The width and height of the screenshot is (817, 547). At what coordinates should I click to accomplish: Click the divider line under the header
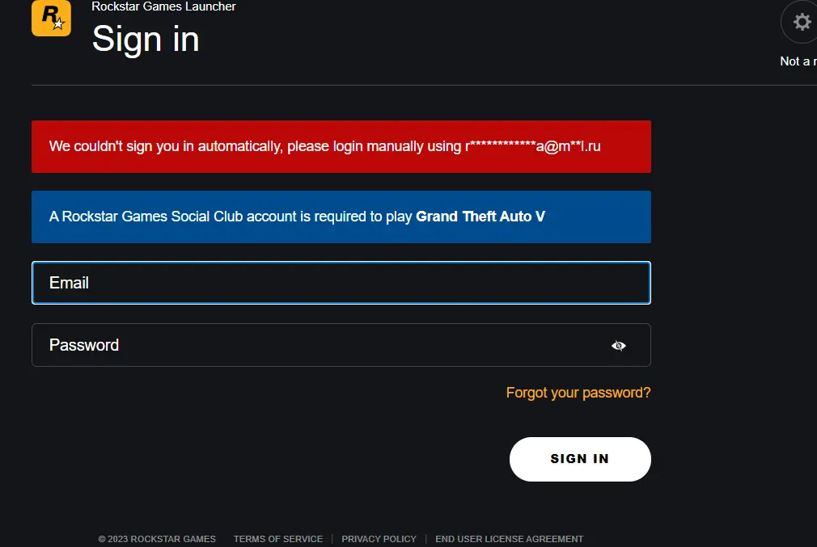tap(404, 85)
